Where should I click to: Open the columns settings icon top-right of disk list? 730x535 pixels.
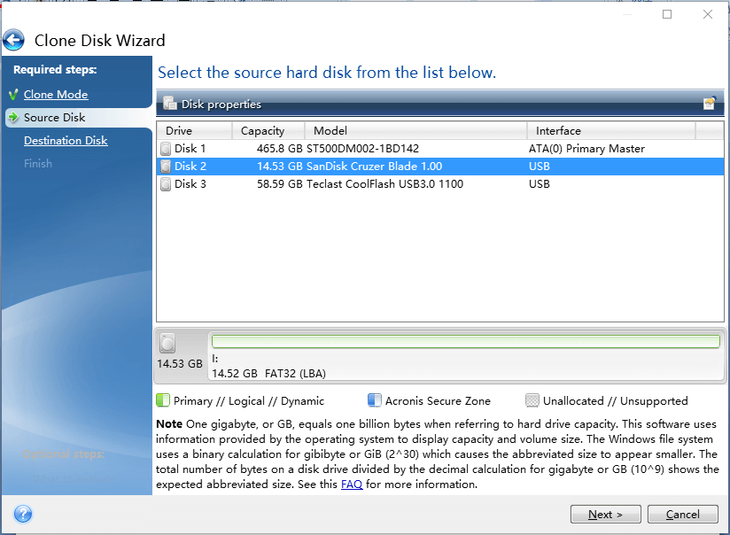coord(709,103)
